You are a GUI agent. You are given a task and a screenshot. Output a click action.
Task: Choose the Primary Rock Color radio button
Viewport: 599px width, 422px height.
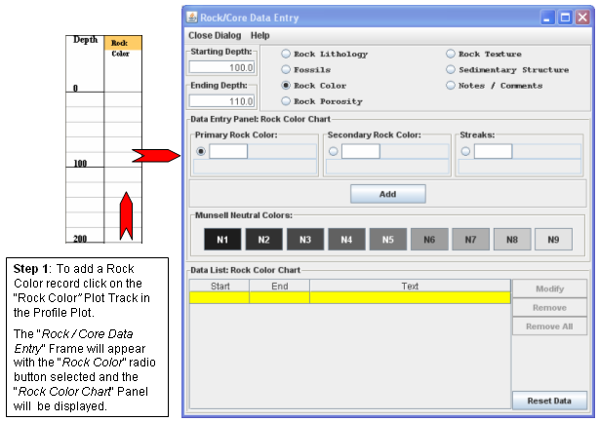pyautogui.click(x=201, y=151)
